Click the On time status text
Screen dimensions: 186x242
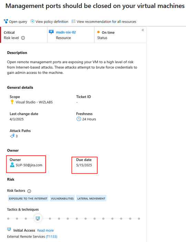(108, 32)
